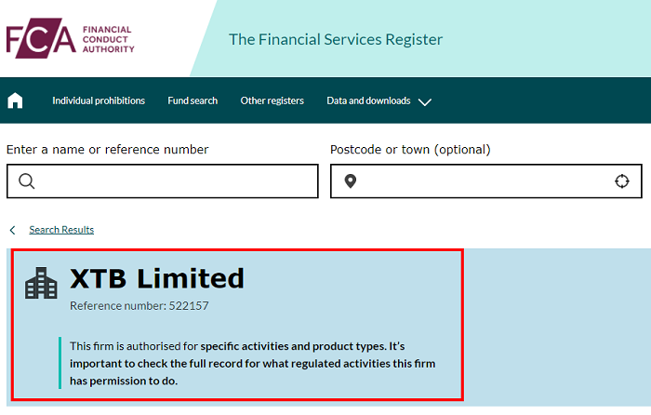This screenshot has width=651, height=415.
Task: Return to Search Results link
Action: coord(61,230)
